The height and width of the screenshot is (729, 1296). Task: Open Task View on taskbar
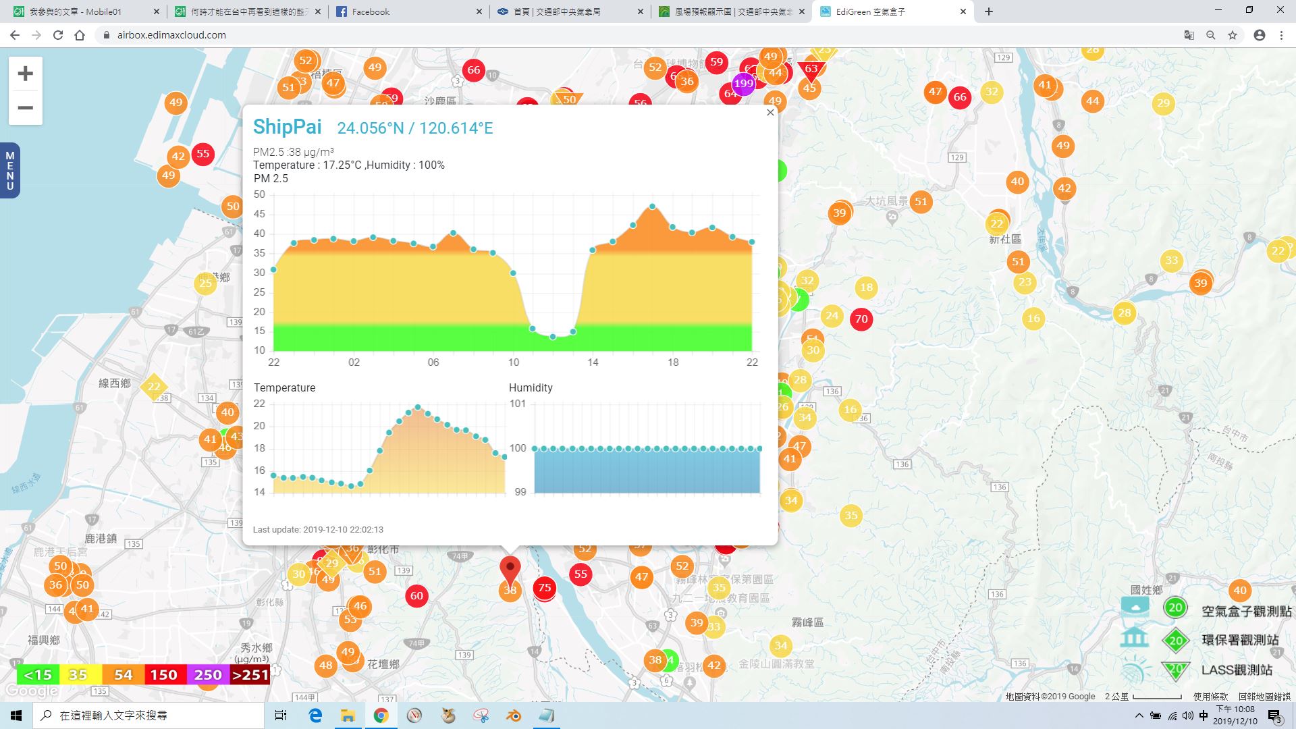tap(281, 715)
